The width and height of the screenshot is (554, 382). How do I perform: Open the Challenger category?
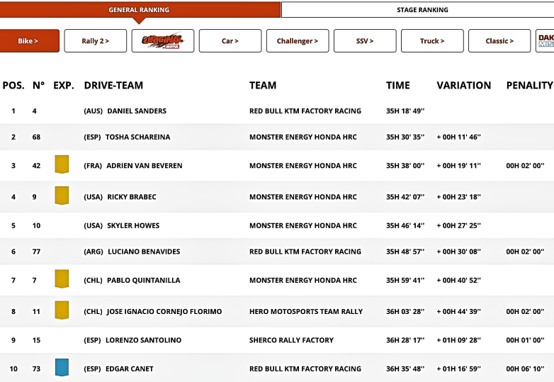click(x=298, y=41)
